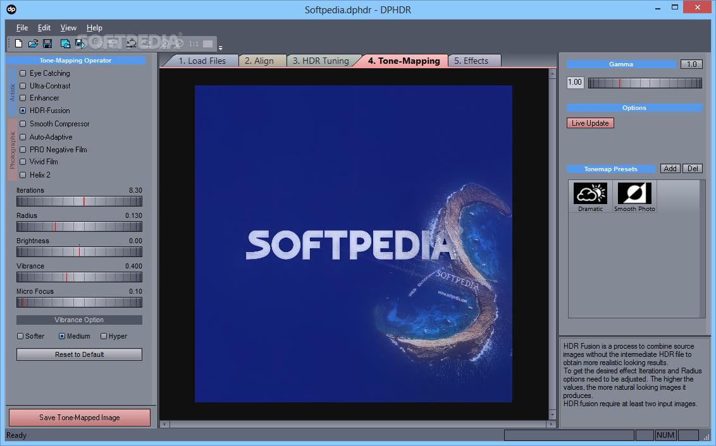The image size is (716, 446).
Task: Click the Zoom In magnifier icon
Action: click(x=164, y=44)
